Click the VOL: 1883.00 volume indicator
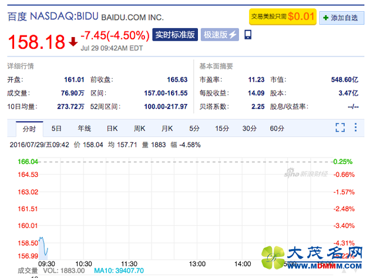This screenshot has height=278, width=370. [x=63, y=271]
